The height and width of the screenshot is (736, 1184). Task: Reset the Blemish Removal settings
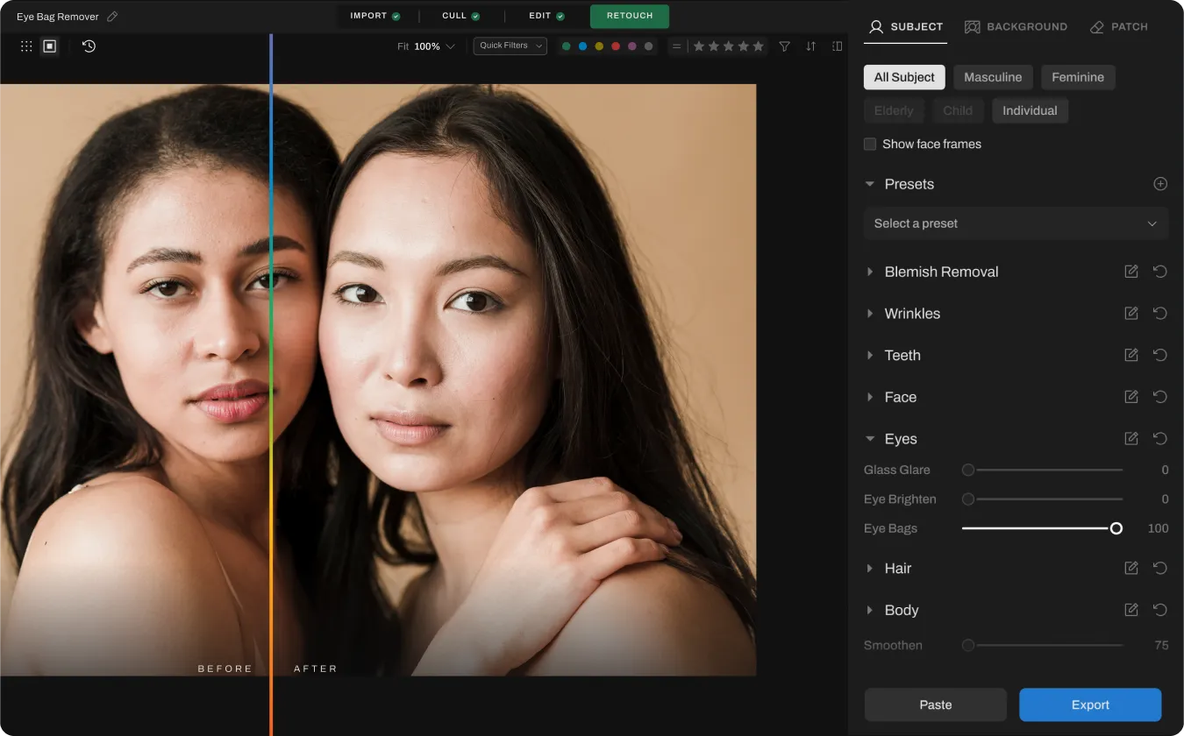[1159, 272]
